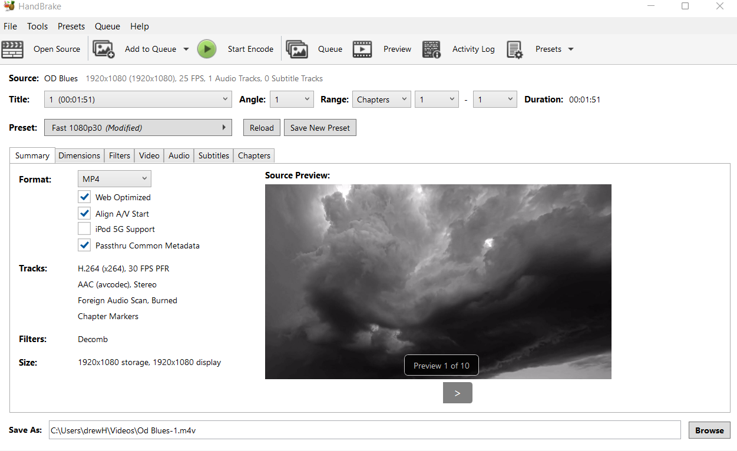737x451 pixels.
Task: Open the Tools menu
Action: [x=38, y=26]
